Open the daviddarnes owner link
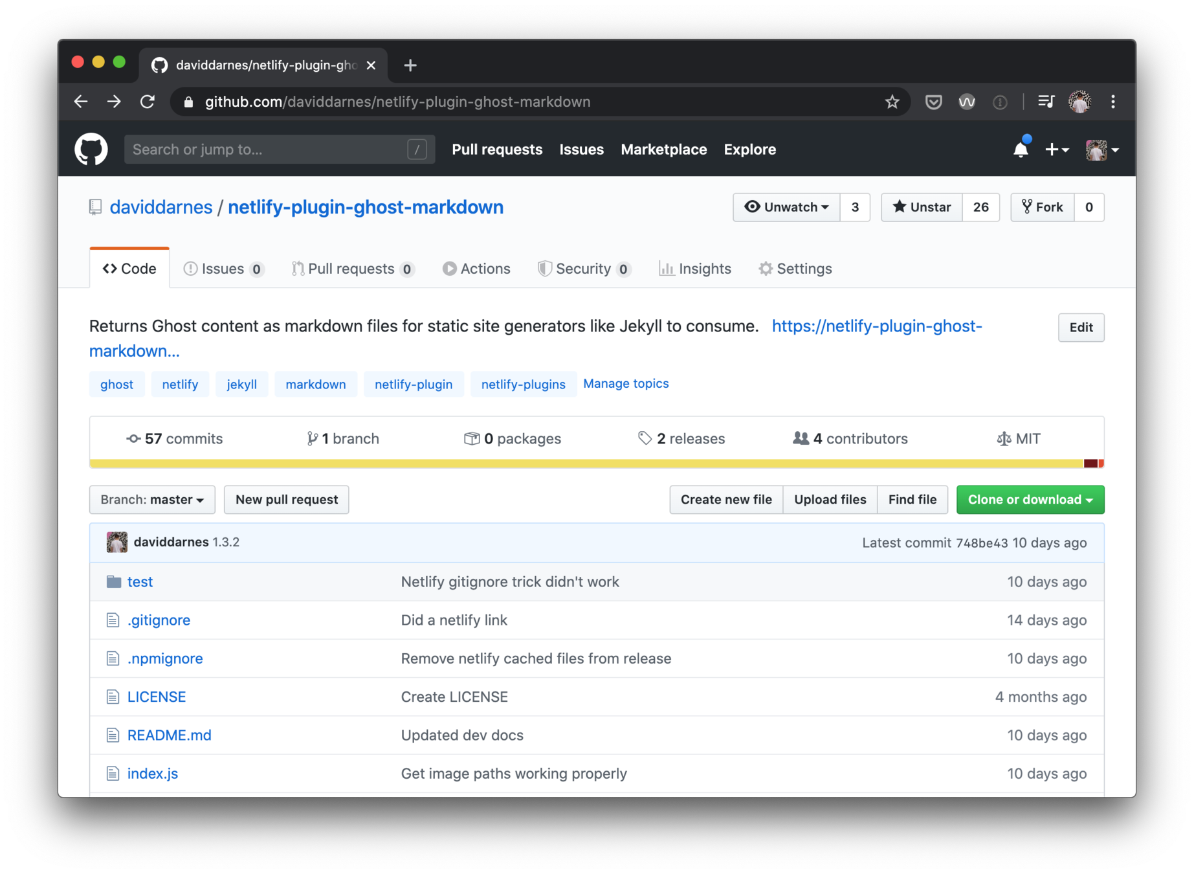Image resolution: width=1194 pixels, height=874 pixels. [x=161, y=207]
